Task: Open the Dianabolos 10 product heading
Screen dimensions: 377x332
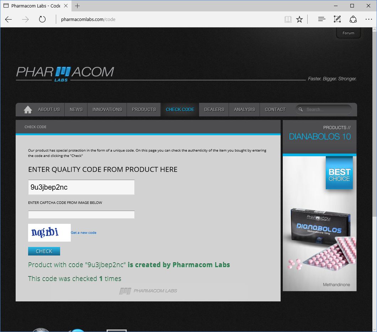Action: 320,137
